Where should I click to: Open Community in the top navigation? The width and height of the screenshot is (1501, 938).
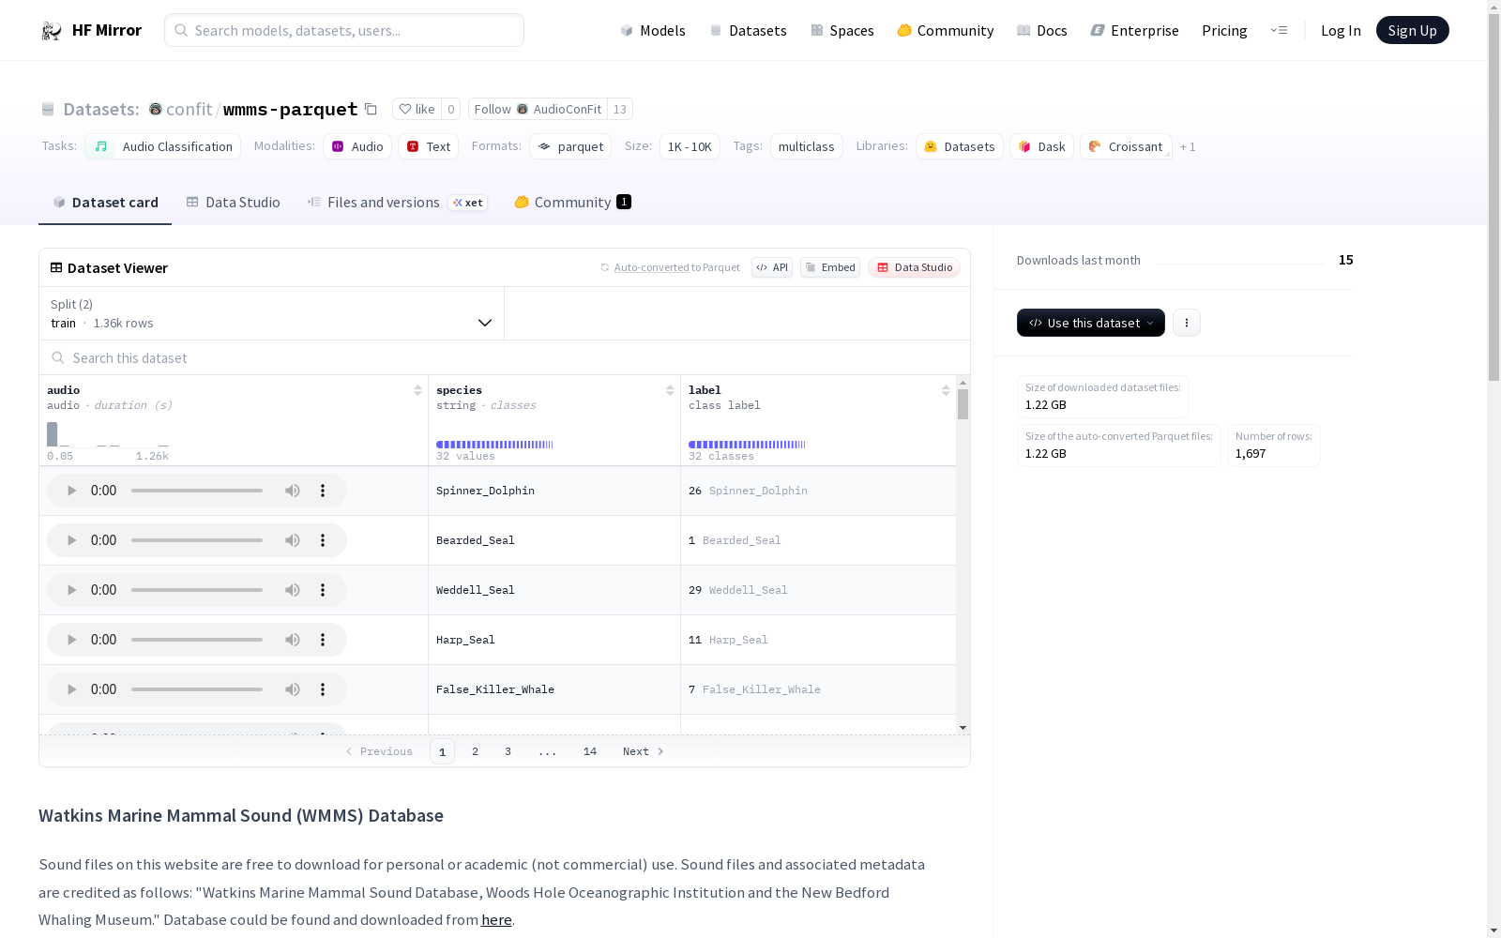pos(945,30)
